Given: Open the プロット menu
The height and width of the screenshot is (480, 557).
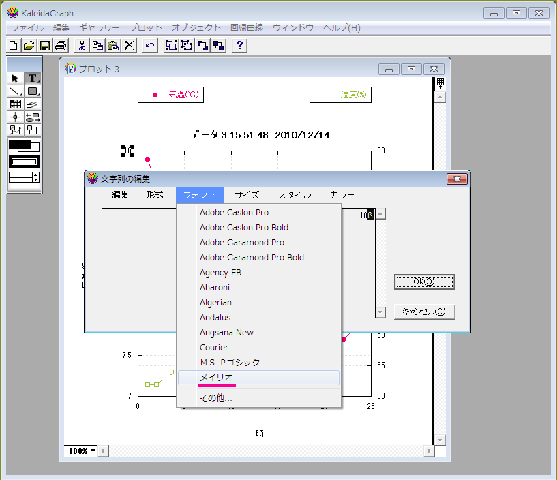Looking at the screenshot, I should [x=146, y=28].
